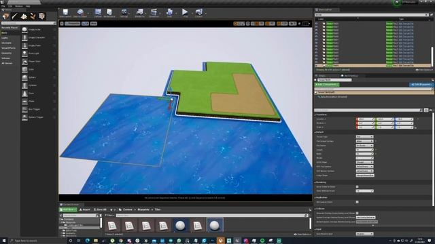435x244 pixels.
Task: Expand advanced Collision options arrow
Action: pyautogui.click(x=373, y=226)
